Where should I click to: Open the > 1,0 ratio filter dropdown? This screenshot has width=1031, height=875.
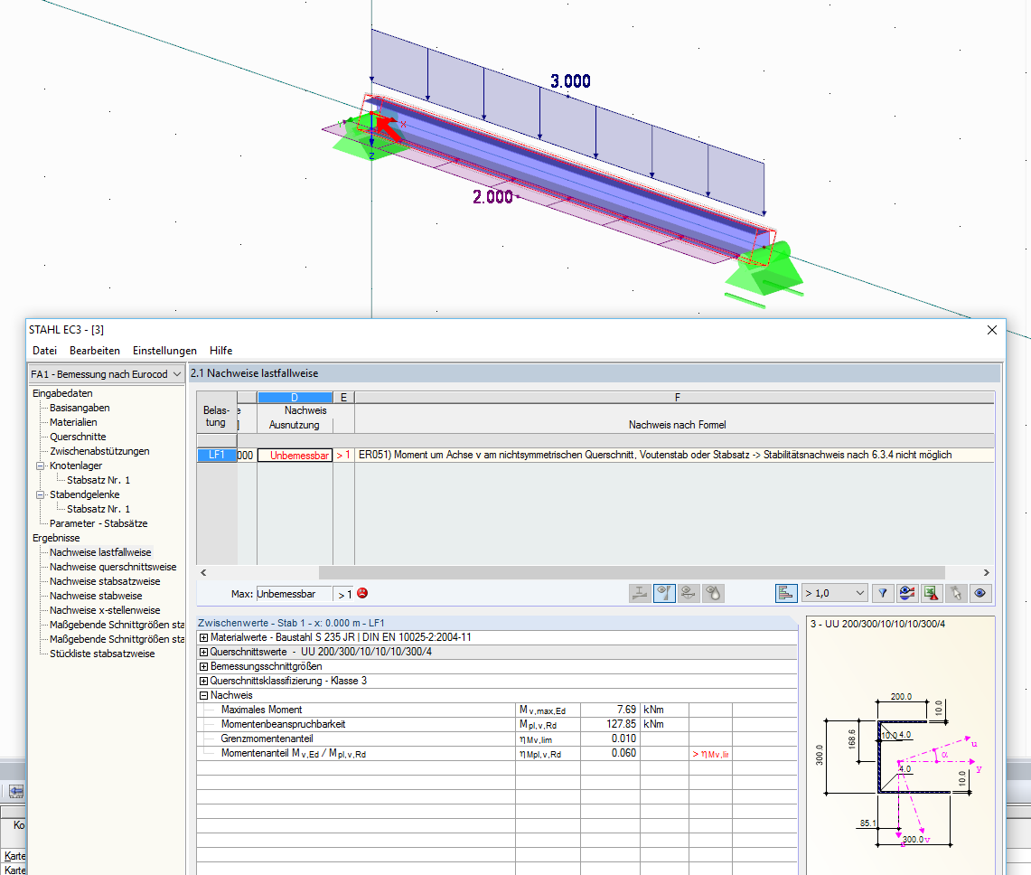pos(835,593)
